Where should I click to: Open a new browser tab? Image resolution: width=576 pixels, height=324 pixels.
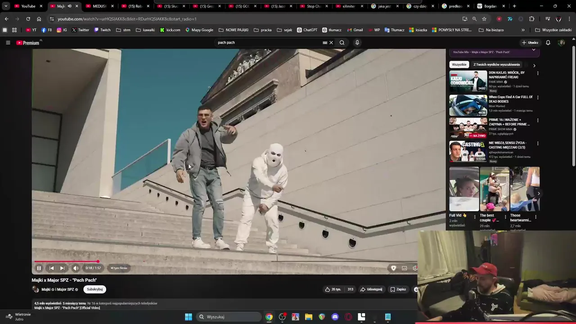(514, 6)
